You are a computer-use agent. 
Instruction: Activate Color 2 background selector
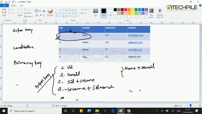pos(110,13)
